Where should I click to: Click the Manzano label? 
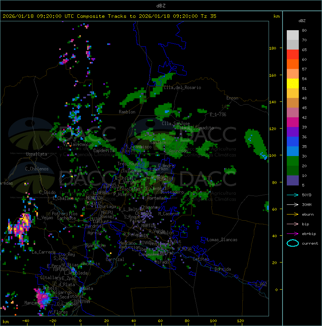32,303
